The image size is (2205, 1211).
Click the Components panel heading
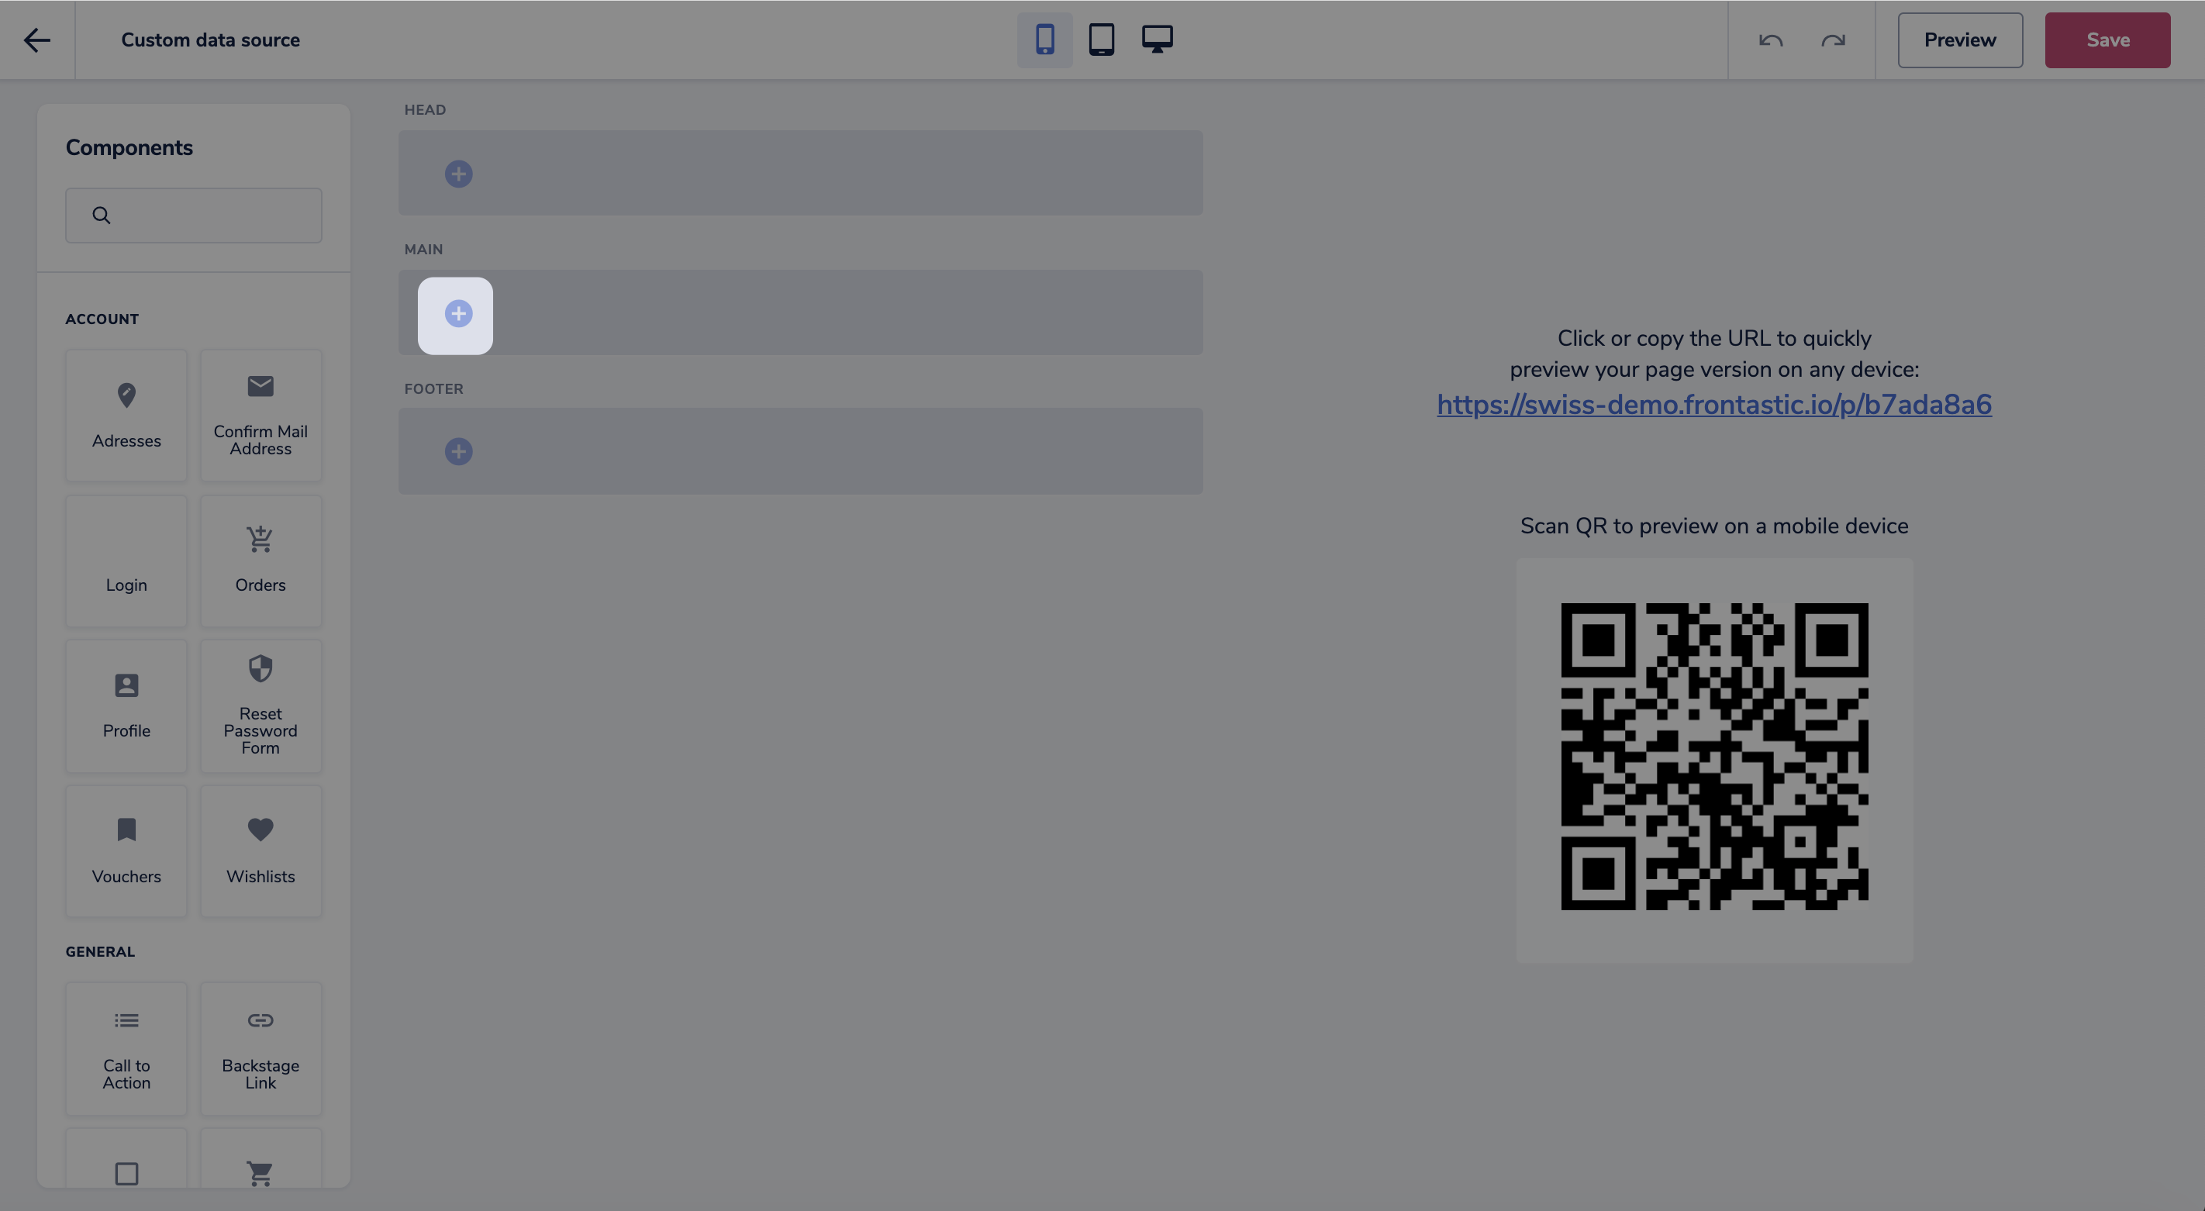[129, 148]
